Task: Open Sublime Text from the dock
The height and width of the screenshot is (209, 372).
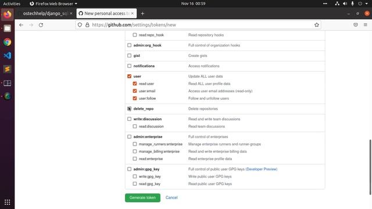Action: (8, 69)
